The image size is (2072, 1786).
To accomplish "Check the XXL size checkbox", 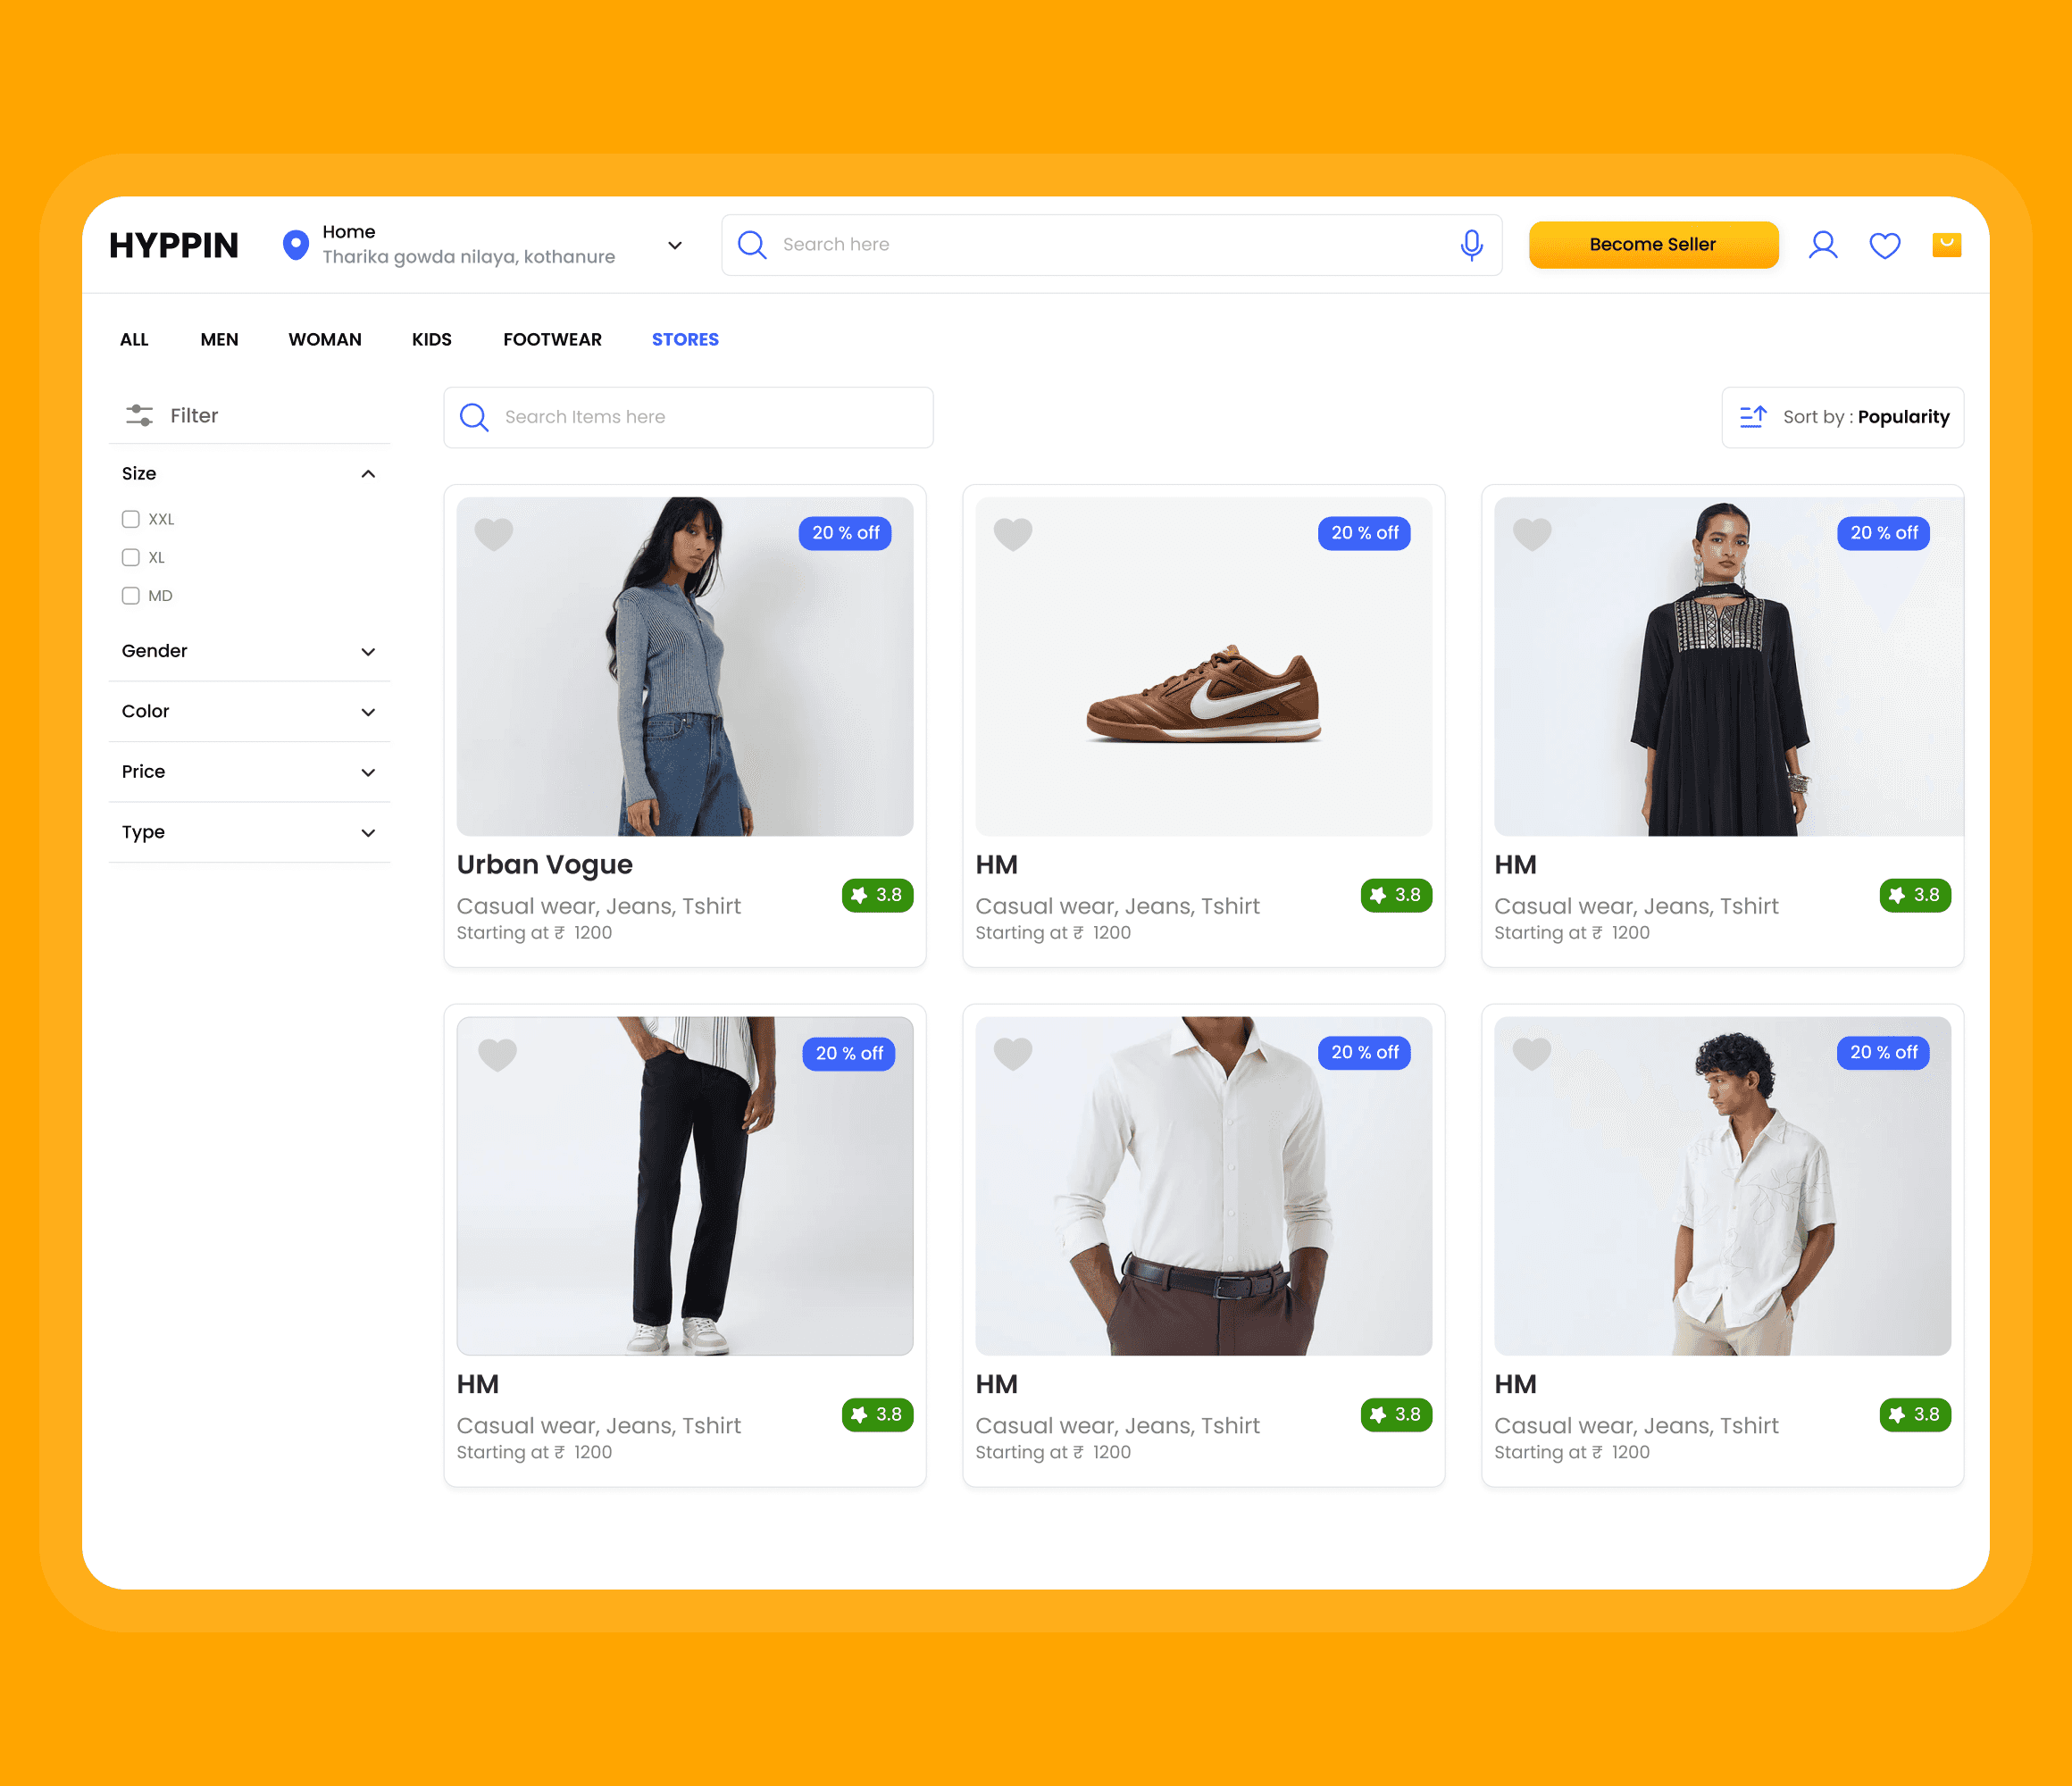I will (x=131, y=519).
